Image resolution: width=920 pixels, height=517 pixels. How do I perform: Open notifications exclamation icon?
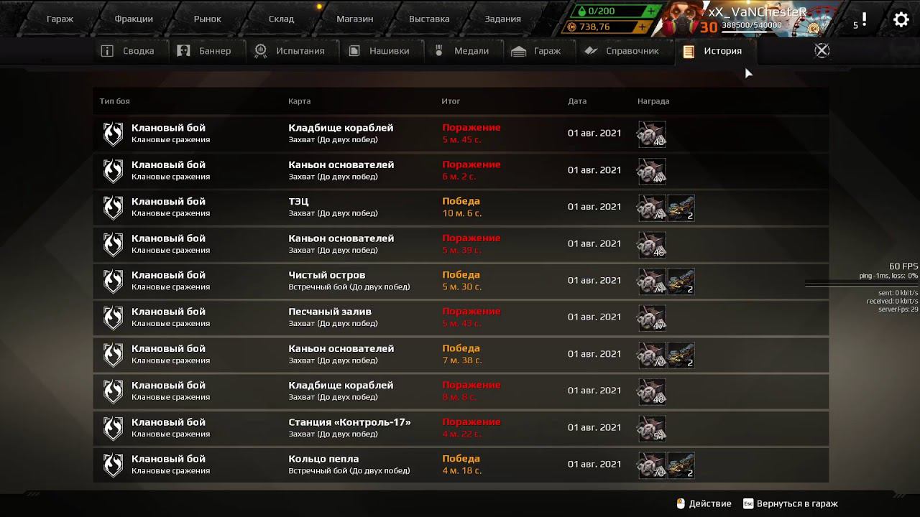click(864, 20)
